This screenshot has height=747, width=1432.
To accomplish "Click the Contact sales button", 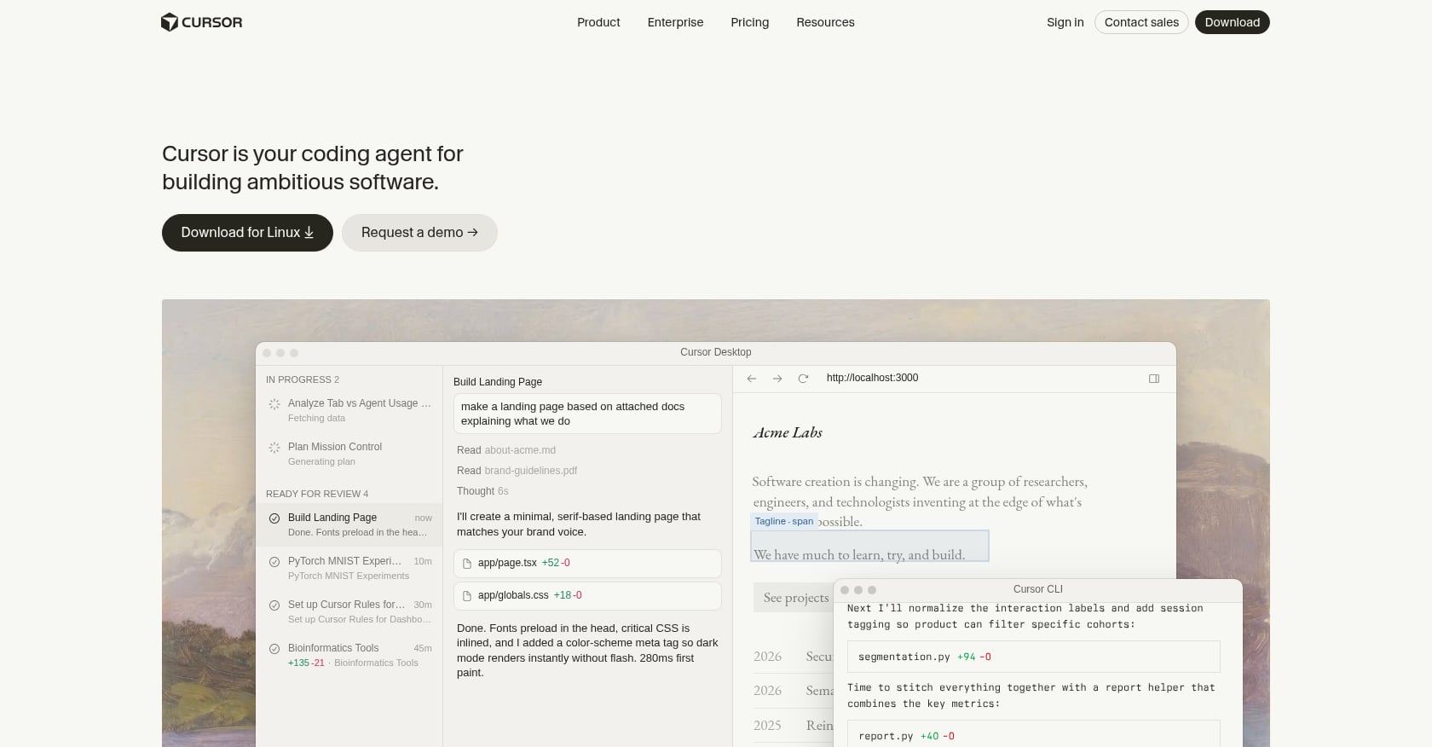I will click(x=1141, y=22).
